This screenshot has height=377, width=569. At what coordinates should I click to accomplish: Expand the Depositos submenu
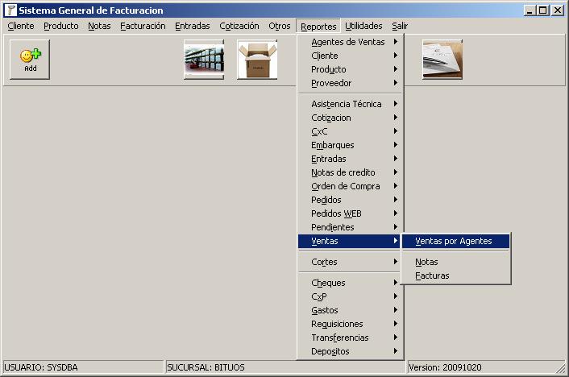coord(350,351)
